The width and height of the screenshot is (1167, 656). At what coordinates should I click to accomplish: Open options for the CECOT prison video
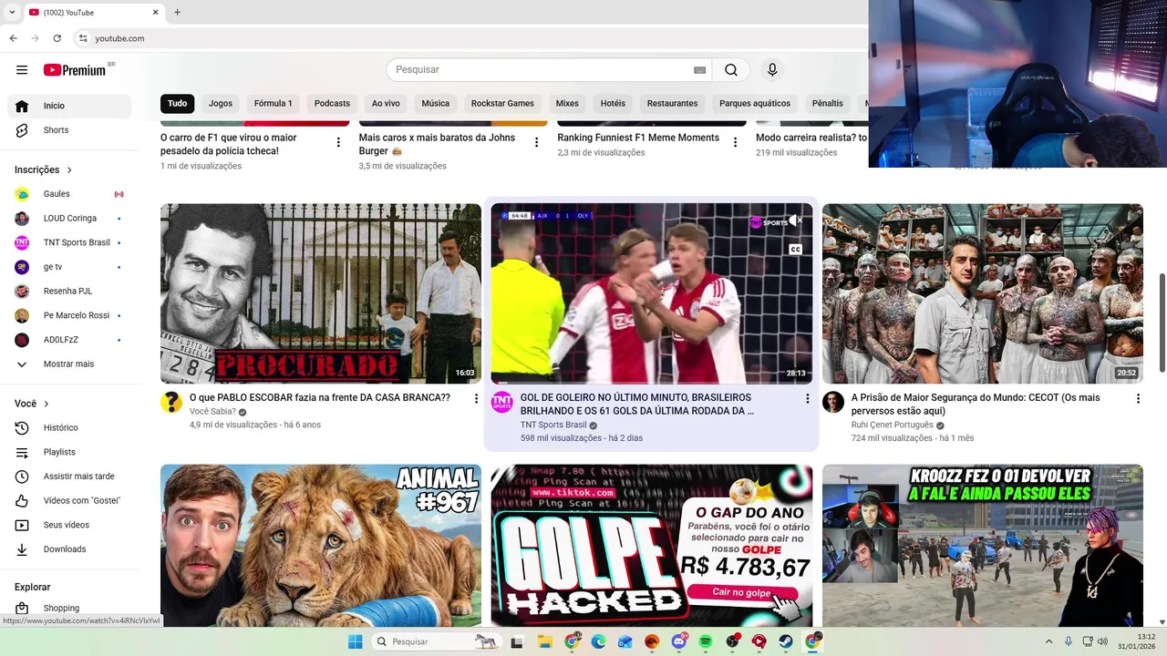click(1138, 399)
